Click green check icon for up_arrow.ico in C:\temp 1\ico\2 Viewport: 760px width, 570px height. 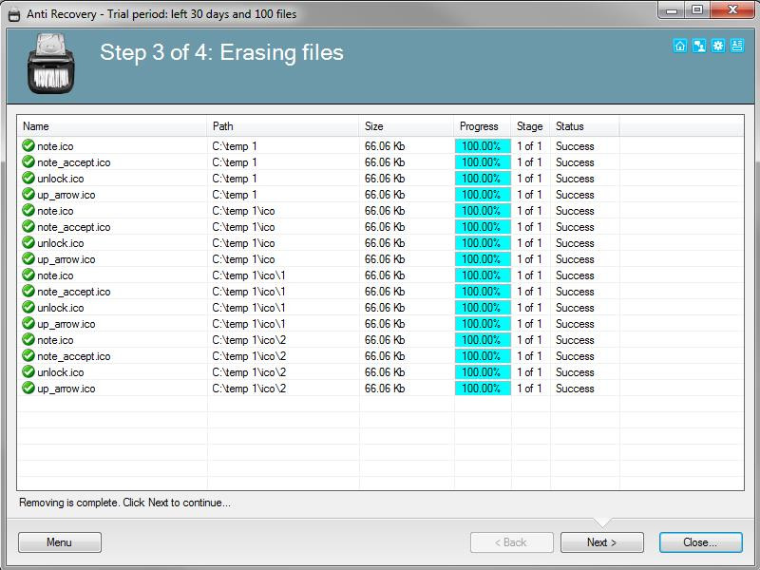coord(28,388)
